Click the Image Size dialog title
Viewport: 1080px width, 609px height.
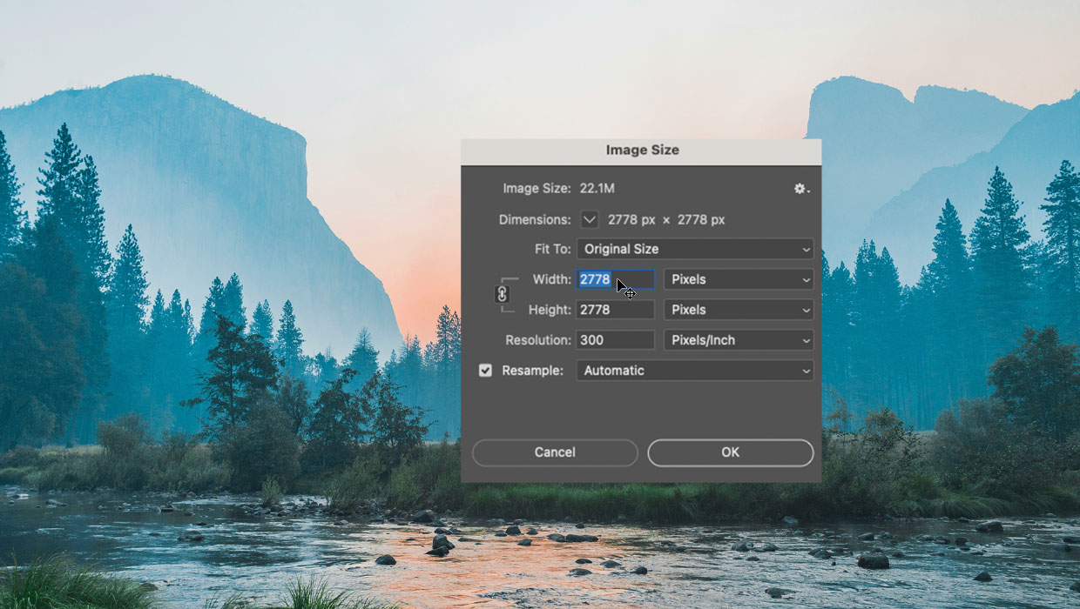[x=643, y=150]
